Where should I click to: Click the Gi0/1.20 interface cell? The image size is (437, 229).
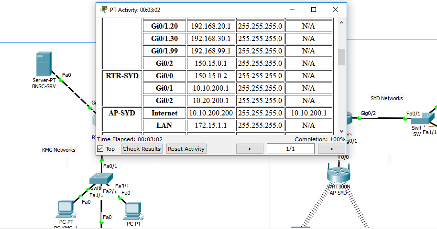tap(164, 26)
